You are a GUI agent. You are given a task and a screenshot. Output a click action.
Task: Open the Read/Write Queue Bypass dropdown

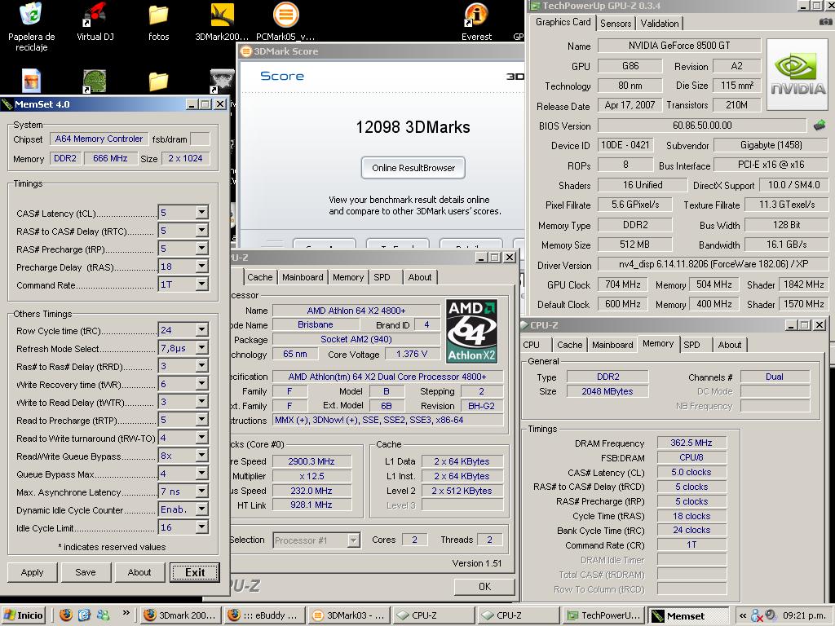pos(202,456)
